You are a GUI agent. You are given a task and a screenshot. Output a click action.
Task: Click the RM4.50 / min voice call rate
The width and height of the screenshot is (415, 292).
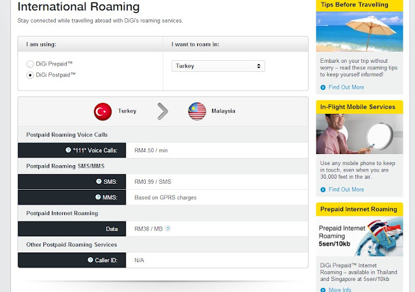pos(151,150)
